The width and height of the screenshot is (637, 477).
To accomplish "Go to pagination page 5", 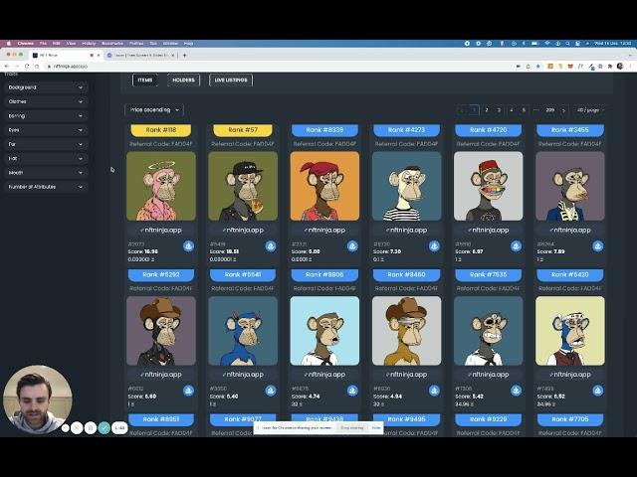I will (524, 110).
